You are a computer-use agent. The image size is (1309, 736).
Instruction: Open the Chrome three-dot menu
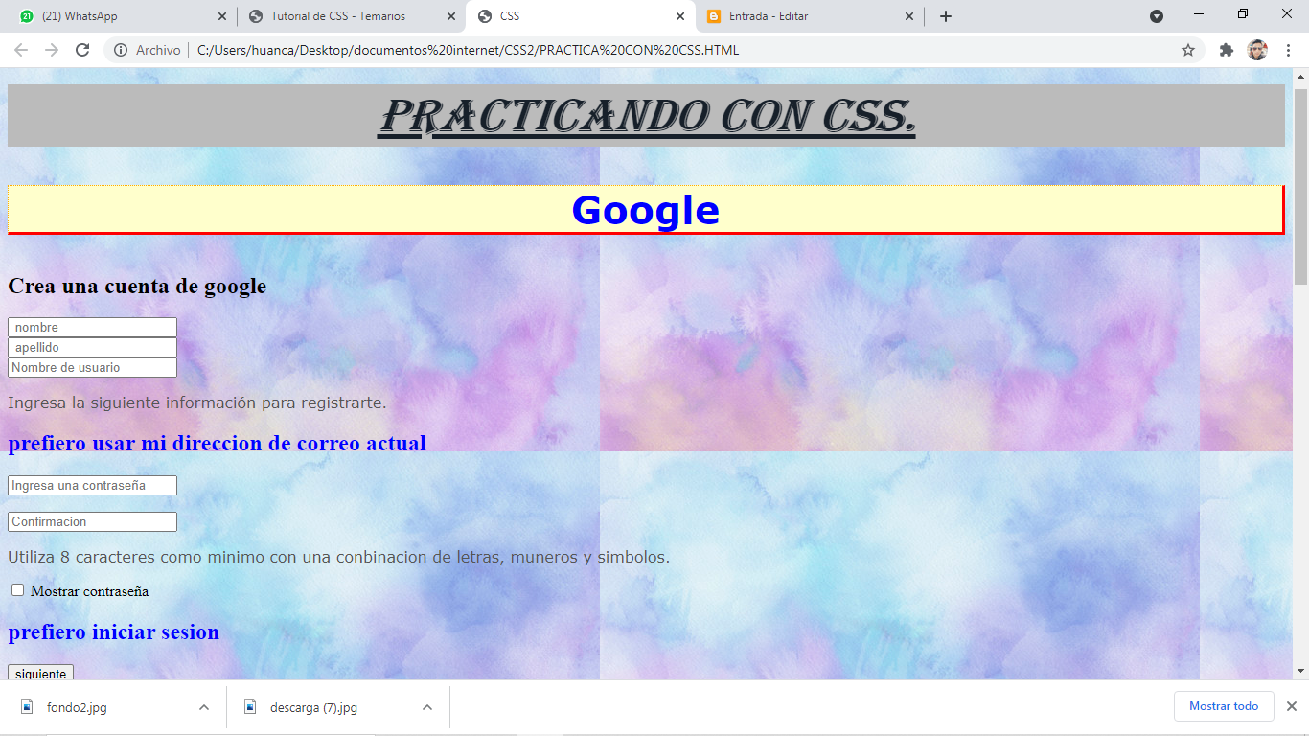1288,50
